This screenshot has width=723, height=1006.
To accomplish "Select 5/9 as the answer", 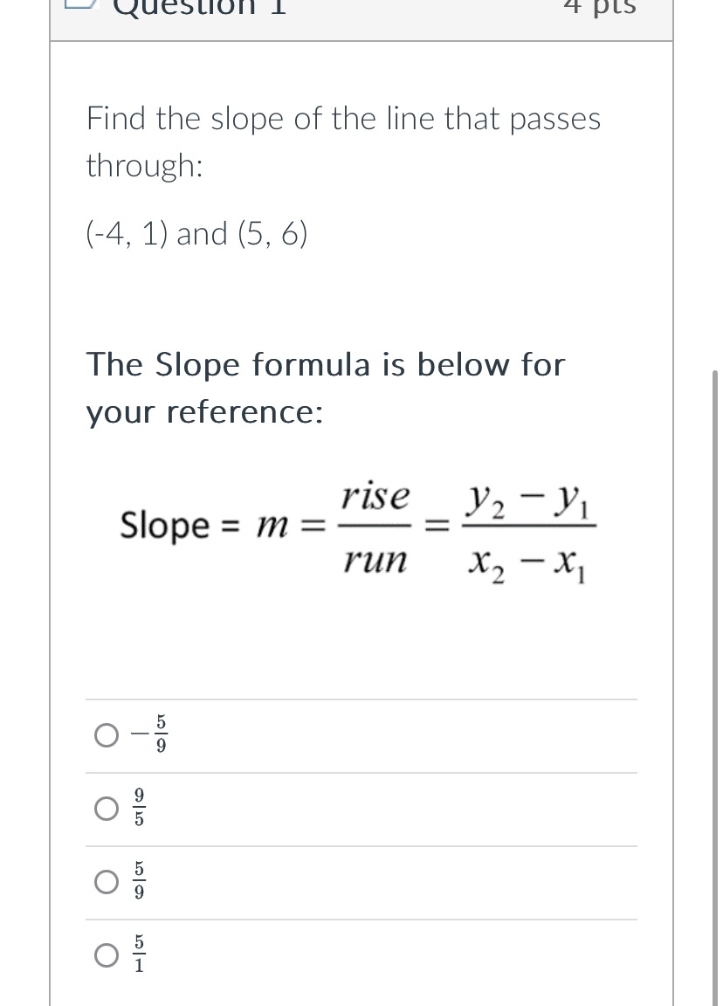I will 106,881.
